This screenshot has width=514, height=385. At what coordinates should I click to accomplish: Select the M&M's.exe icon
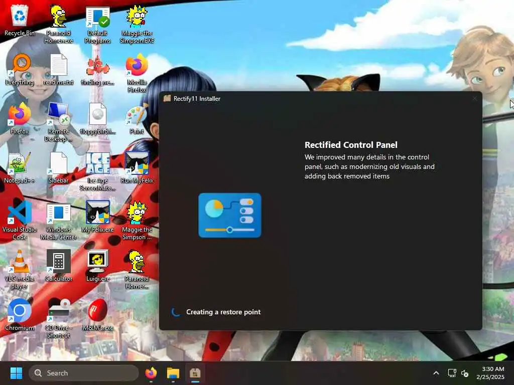click(x=98, y=315)
